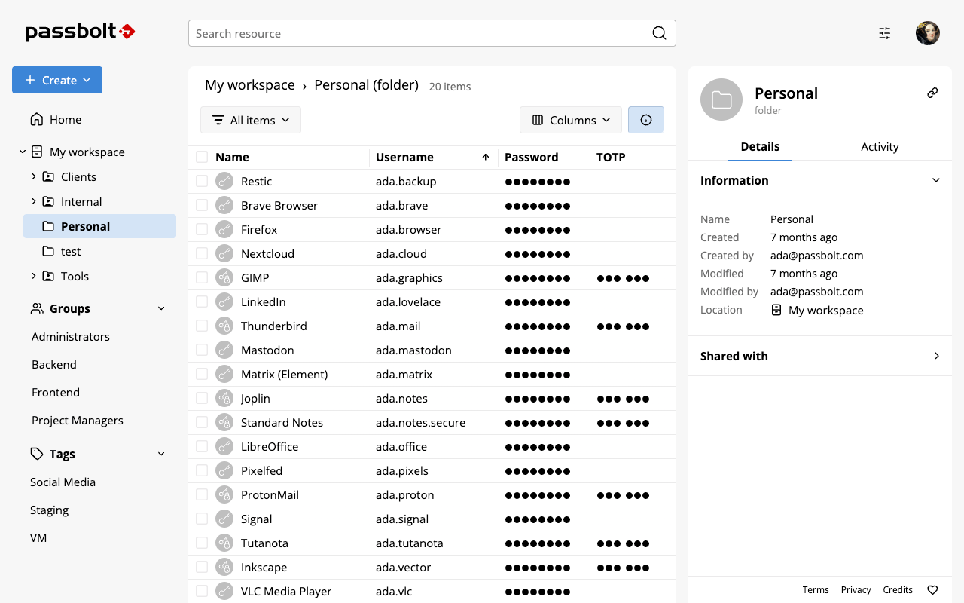Image resolution: width=964 pixels, height=603 pixels.
Task: Copy the permalink icon next to Personal folder
Action: (x=932, y=92)
